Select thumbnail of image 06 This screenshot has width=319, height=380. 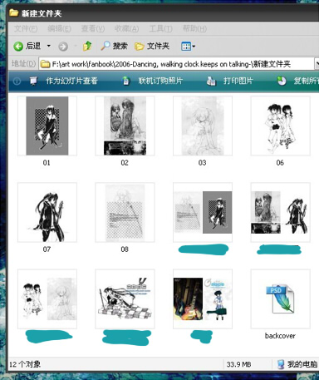pyautogui.click(x=280, y=126)
